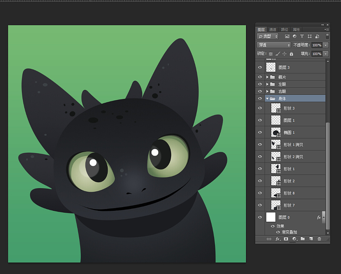This screenshot has height=274, width=341.
Task: Open the layers panel flyout menu icon
Action: click(x=327, y=29)
